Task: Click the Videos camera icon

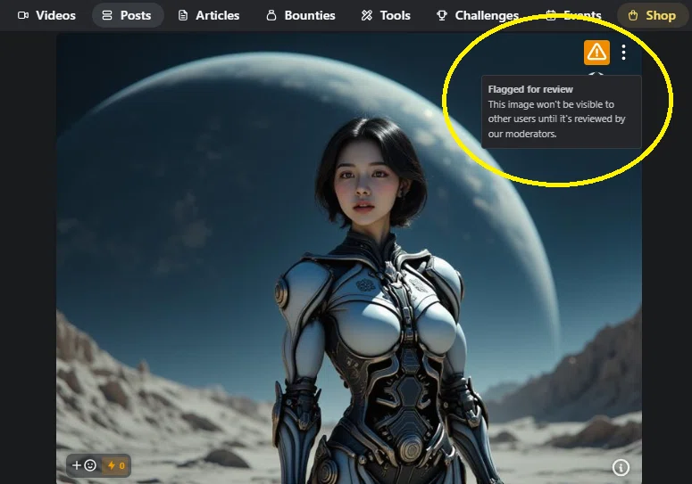Action: [23, 15]
